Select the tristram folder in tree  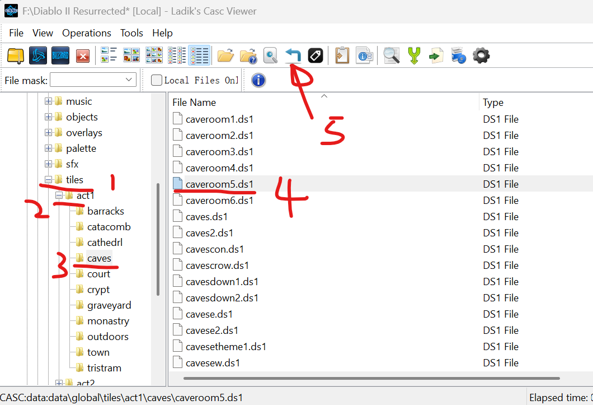105,368
